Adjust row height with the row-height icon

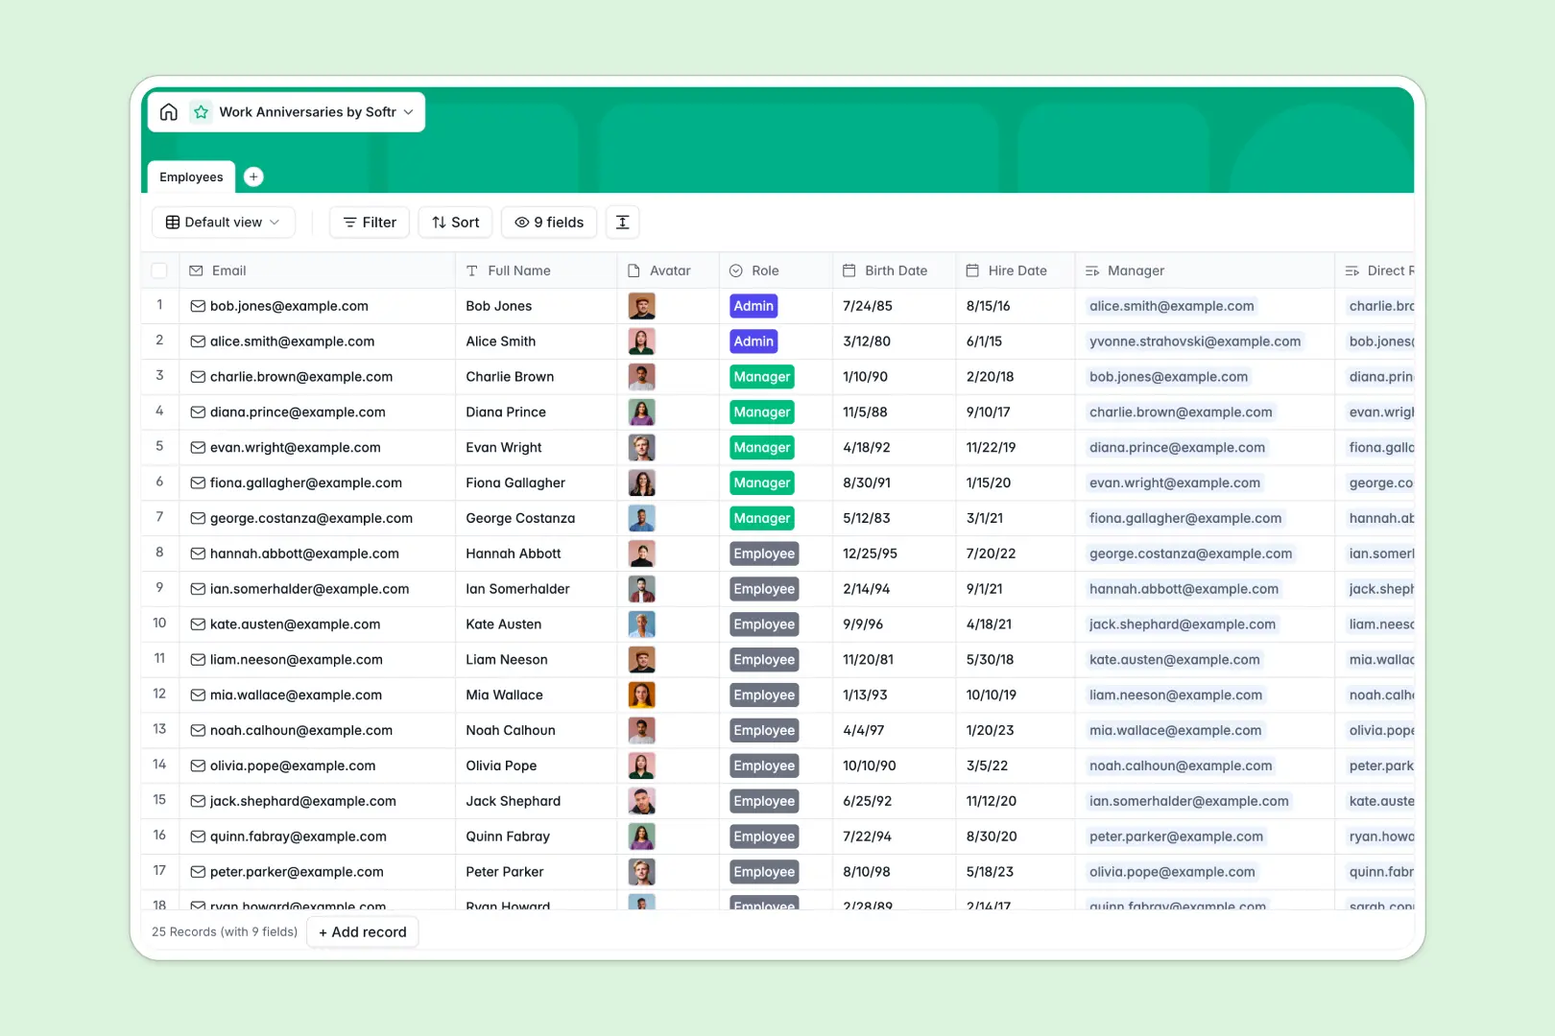point(622,222)
